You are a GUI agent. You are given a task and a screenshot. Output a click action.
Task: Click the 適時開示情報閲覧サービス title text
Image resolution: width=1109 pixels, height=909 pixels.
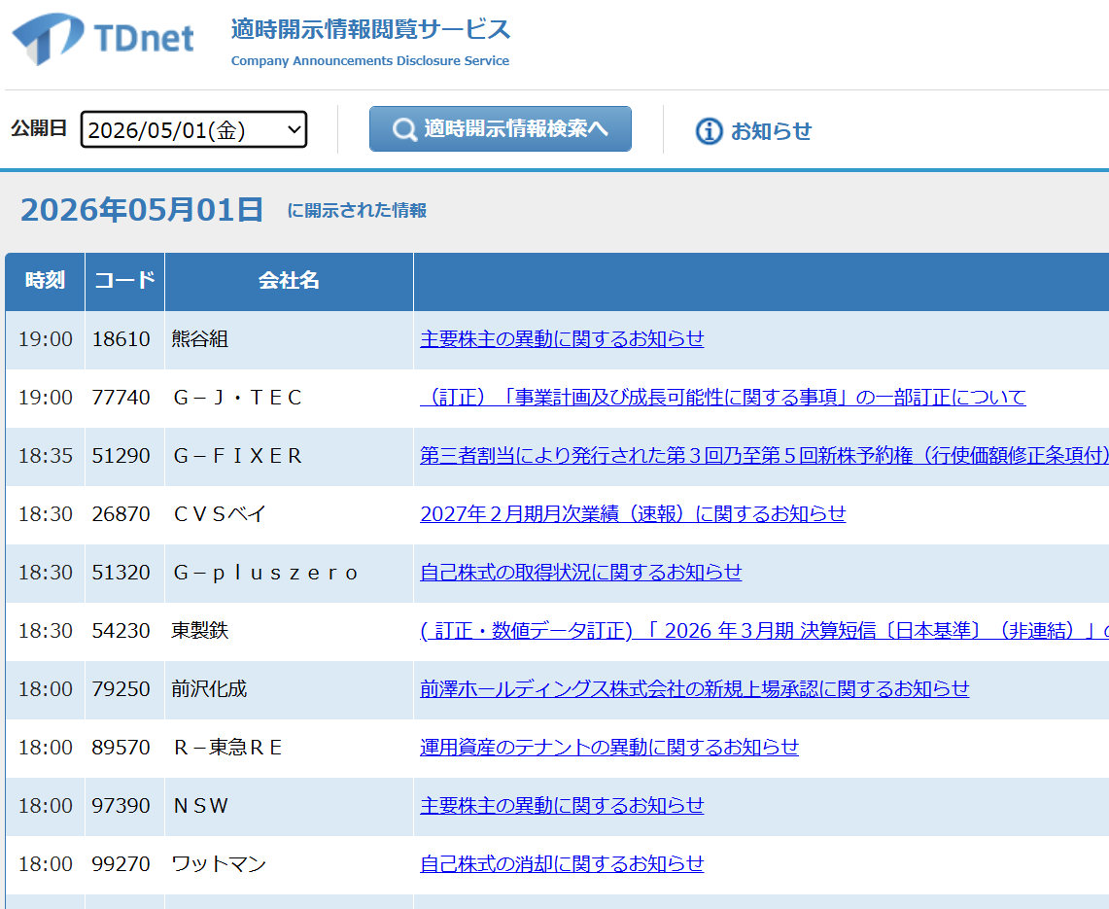(x=370, y=30)
